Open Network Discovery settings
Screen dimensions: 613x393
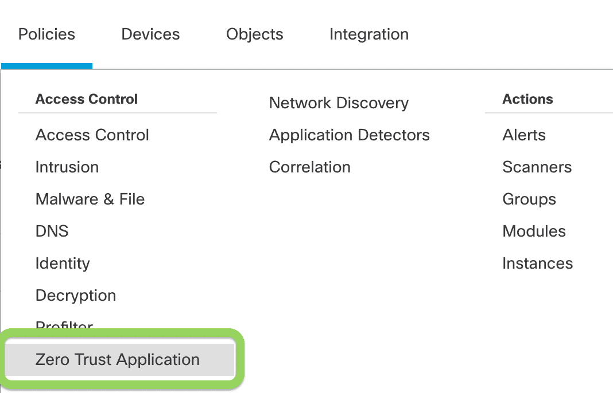339,103
